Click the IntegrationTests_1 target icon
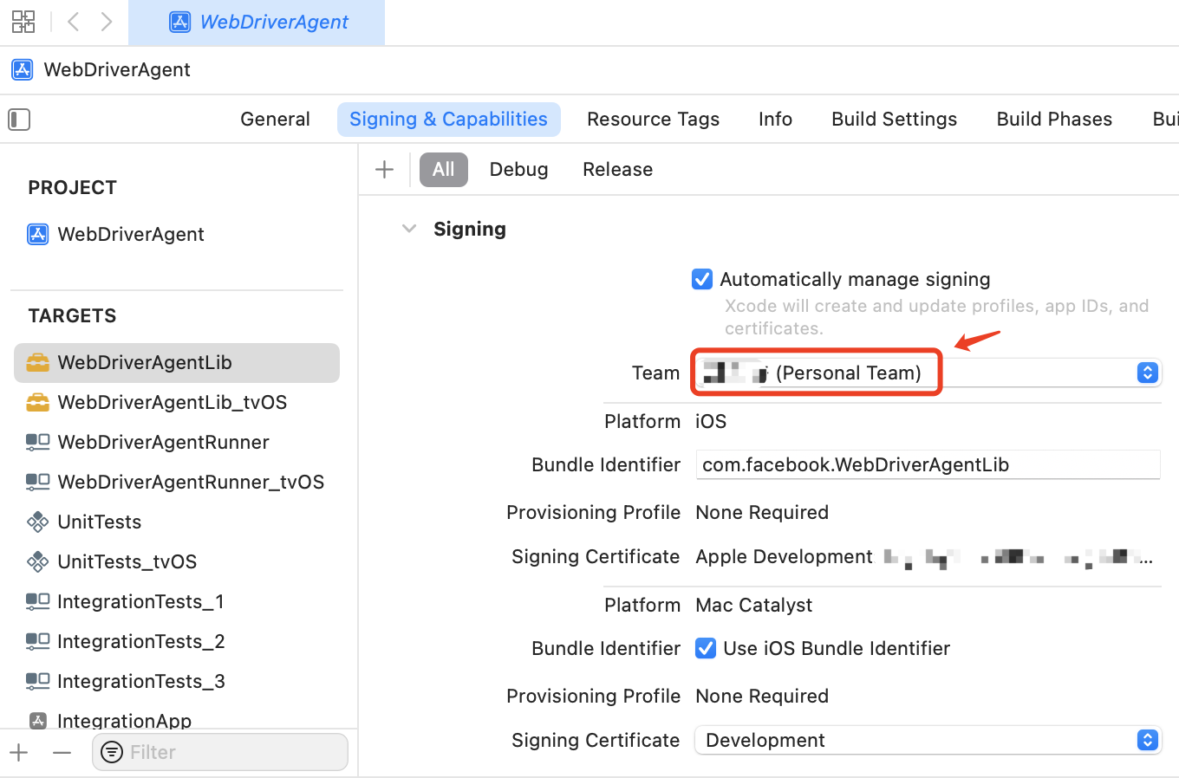 pos(38,601)
